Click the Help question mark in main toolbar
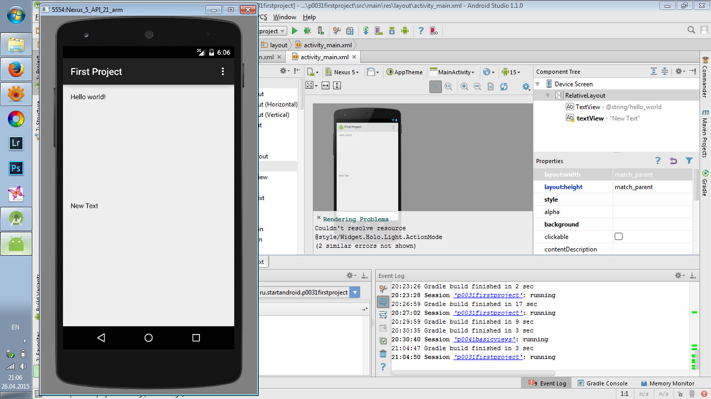The width and height of the screenshot is (711, 399). point(421,31)
